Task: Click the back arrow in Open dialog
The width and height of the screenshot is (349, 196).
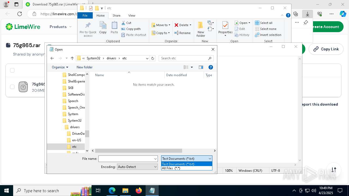Action: coord(52,58)
